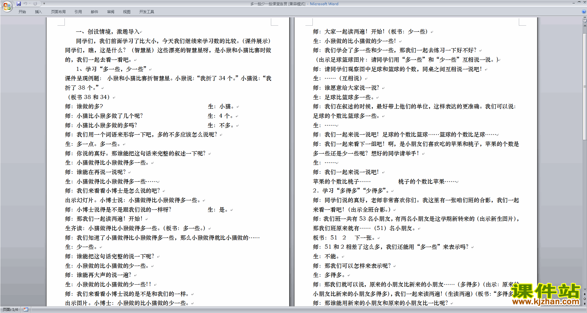The height and width of the screenshot is (313, 587).
Task: Click the line 1、学习“多一些，少一些”
Action: [112, 69]
